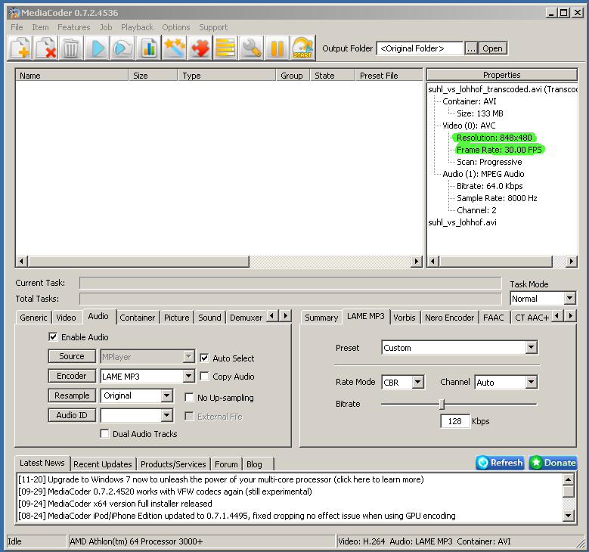Click file list scrollbar right arrow
Screen dimensions: 589x552
tap(416, 261)
